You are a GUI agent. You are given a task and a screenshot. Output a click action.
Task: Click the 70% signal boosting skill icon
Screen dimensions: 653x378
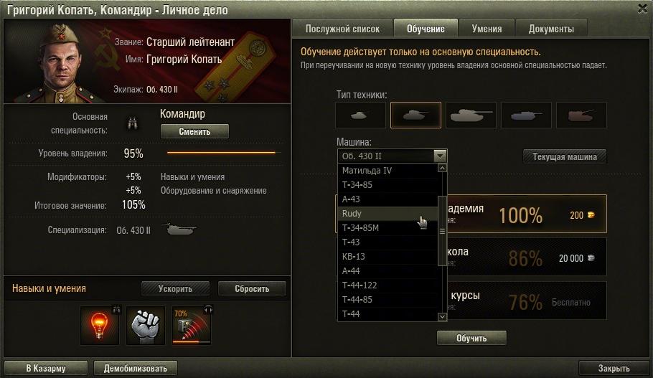192,326
